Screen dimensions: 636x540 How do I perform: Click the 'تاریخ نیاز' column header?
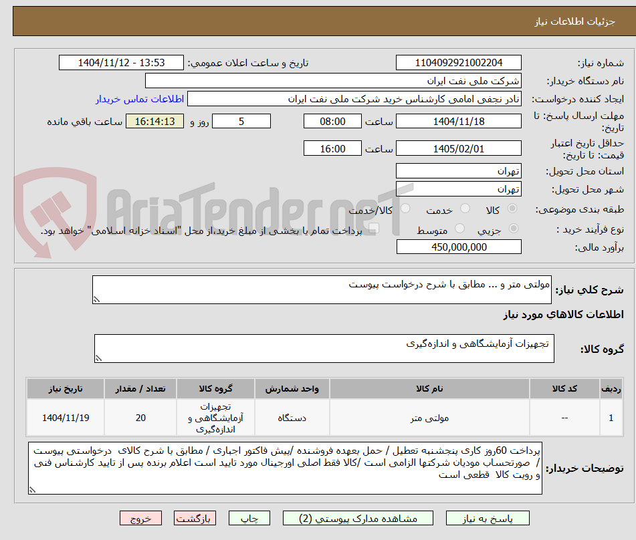(66, 389)
